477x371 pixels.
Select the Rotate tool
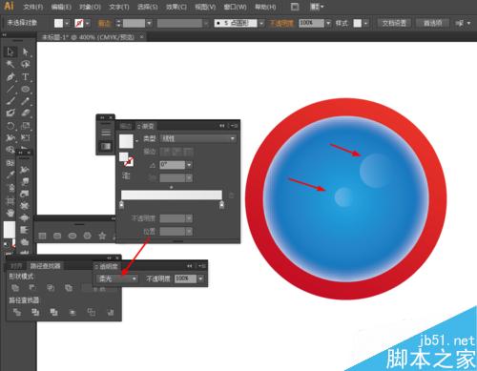[10, 126]
